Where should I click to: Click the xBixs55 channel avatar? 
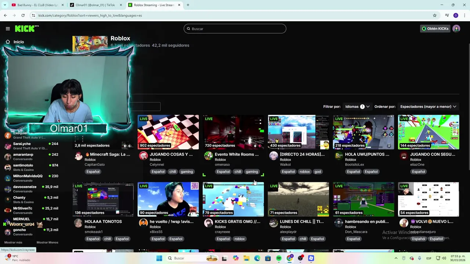coord(143,223)
